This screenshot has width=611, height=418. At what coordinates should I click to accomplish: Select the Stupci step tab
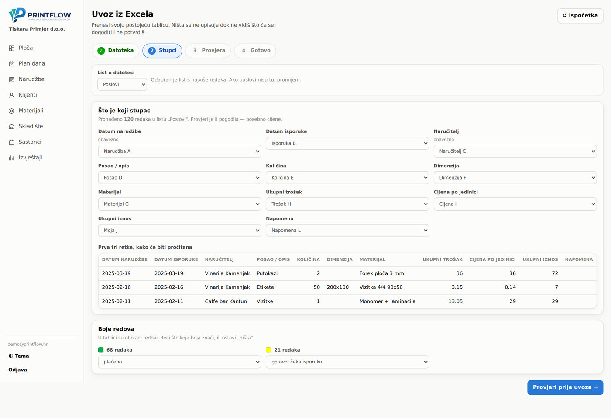[162, 51]
